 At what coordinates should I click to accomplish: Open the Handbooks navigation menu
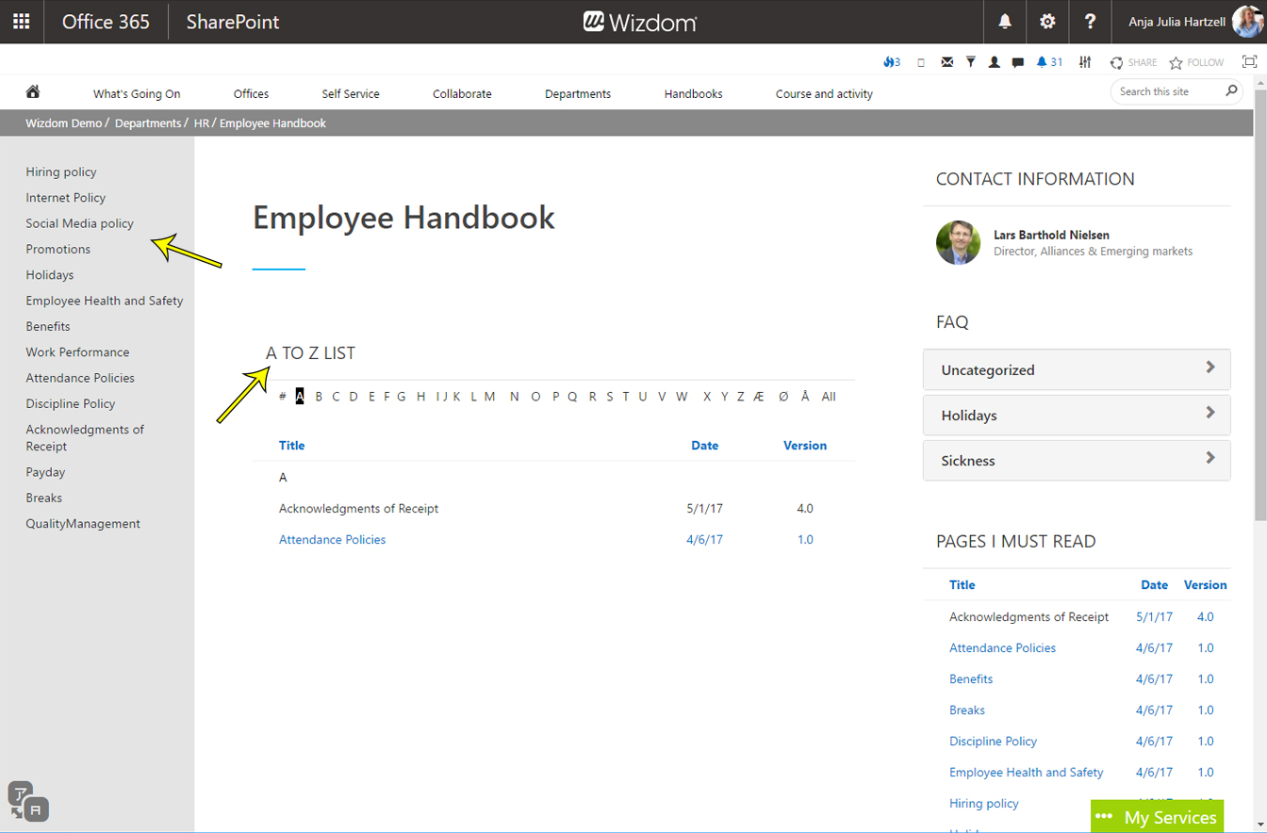click(693, 93)
